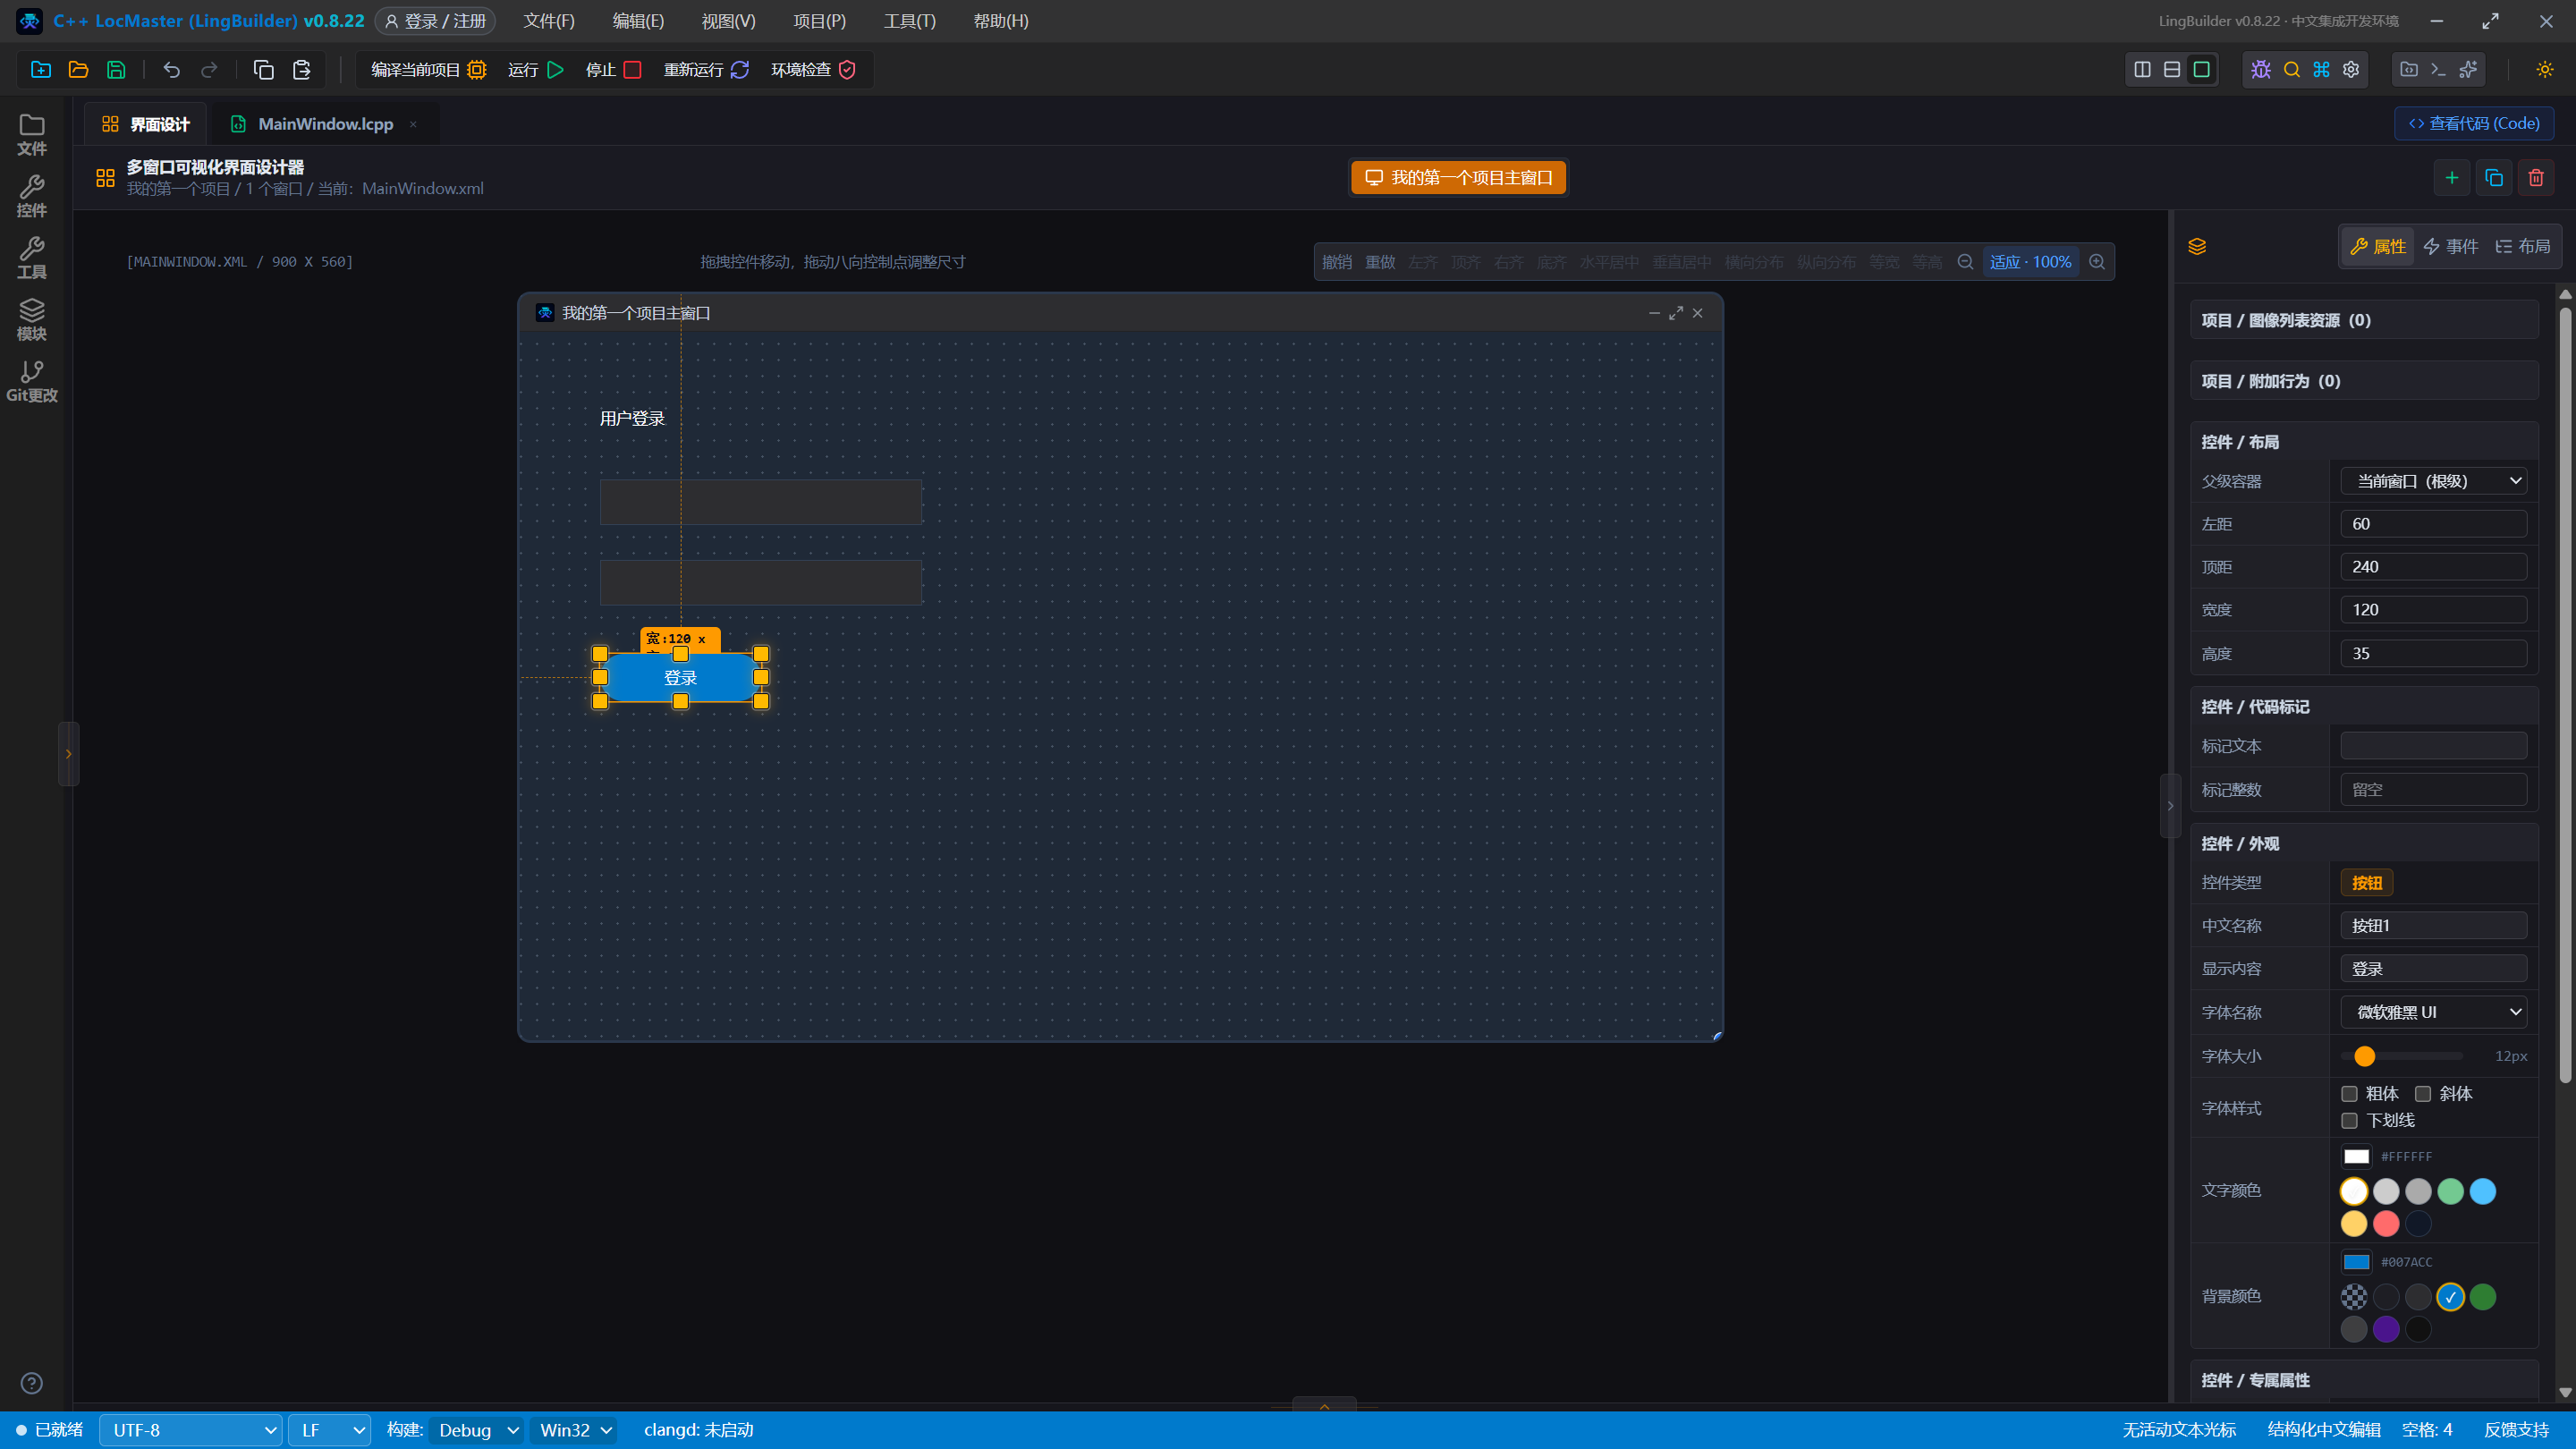Open the Debug build dropdown
This screenshot has width=2576, height=1449.
point(477,1430)
